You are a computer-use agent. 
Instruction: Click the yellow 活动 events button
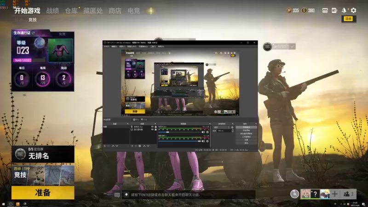(x=348, y=19)
